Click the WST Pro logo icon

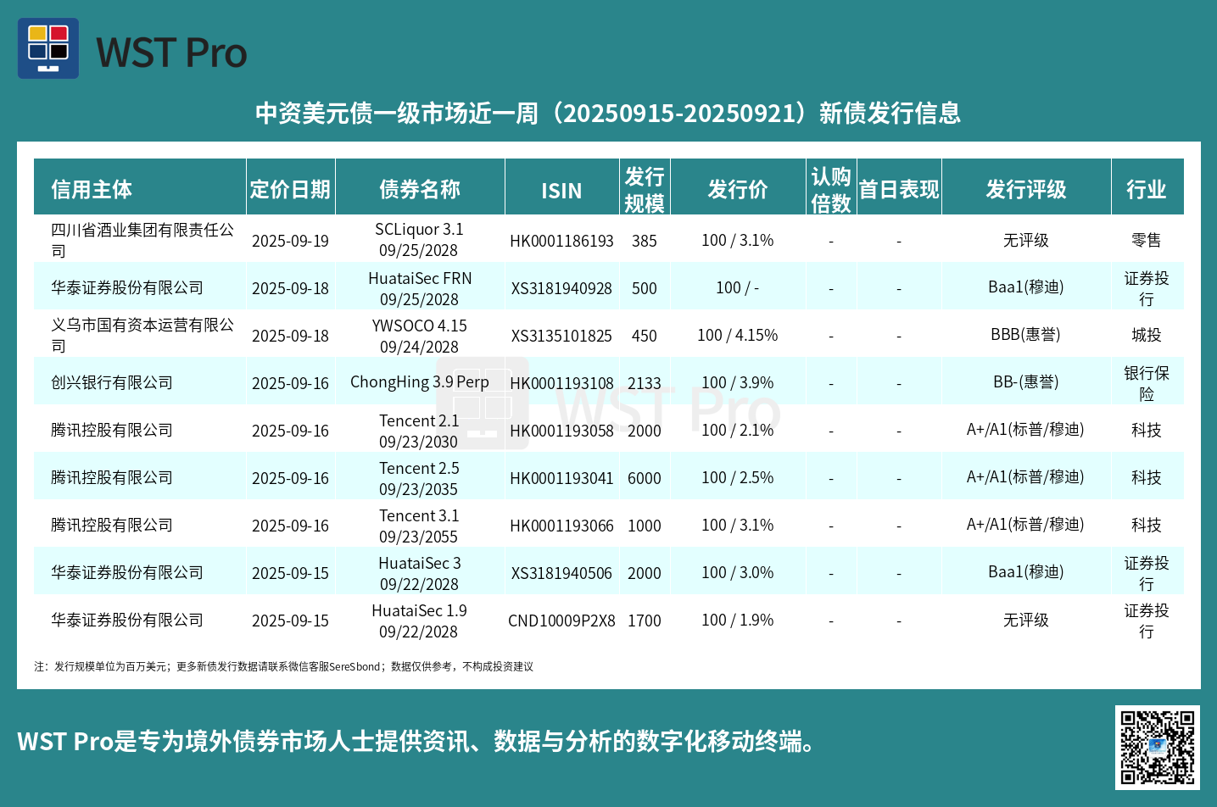[x=48, y=48]
